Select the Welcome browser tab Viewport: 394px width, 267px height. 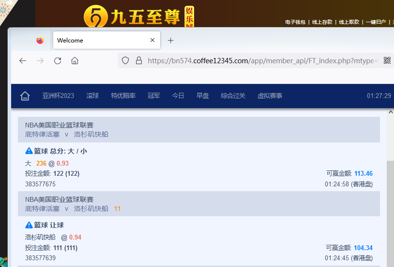[97, 41]
